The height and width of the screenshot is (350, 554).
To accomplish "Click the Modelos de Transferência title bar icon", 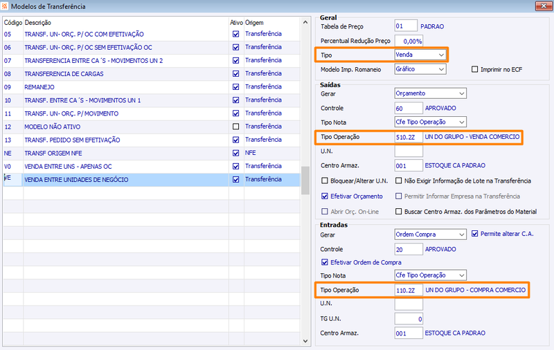I will pos(4,6).
